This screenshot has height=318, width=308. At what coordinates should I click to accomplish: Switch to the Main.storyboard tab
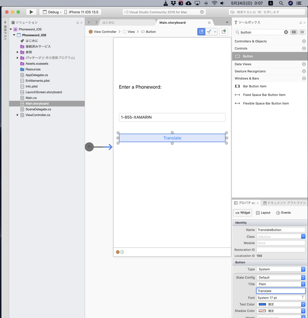[172, 23]
